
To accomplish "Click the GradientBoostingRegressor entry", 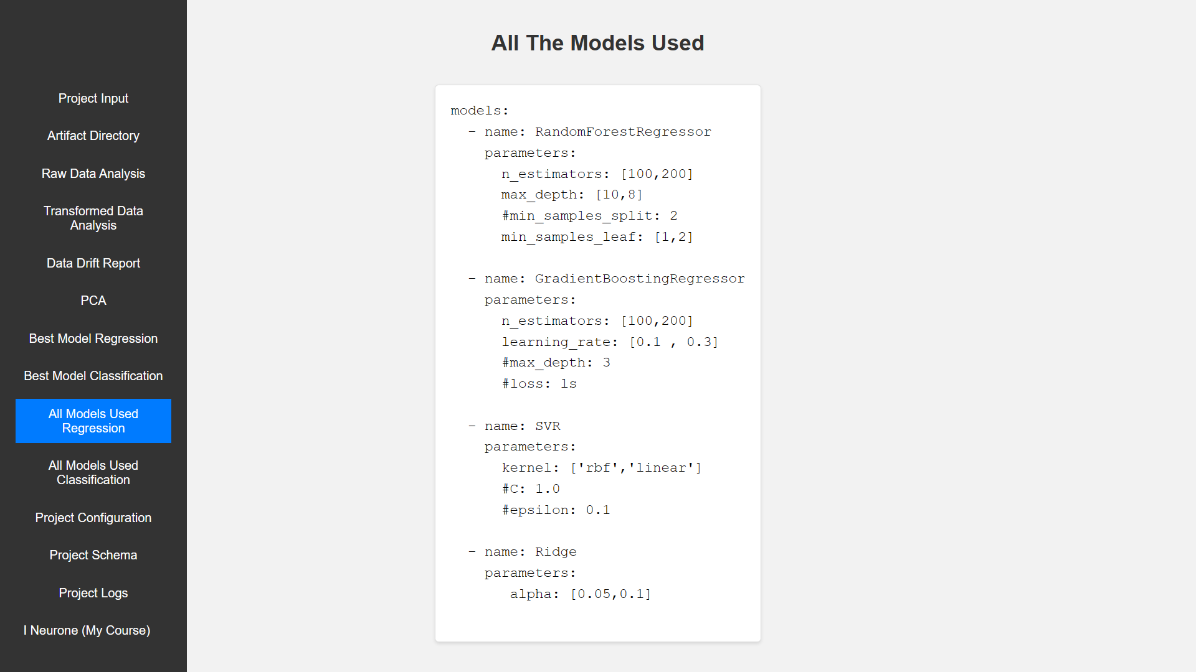I will point(640,278).
